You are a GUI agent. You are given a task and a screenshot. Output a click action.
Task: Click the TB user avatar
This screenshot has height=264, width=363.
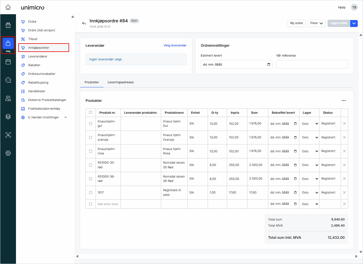click(x=354, y=7)
